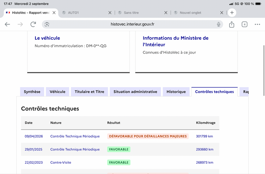Click the Contre-Visite link dated 22/02/2023
The image size is (265, 174).
(61, 162)
